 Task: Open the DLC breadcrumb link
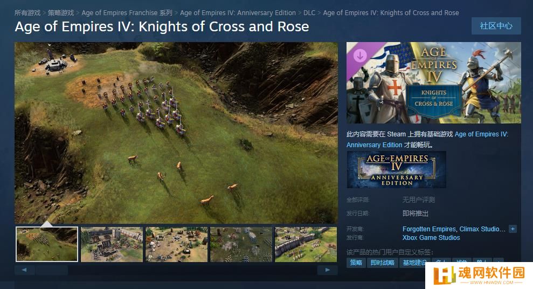[309, 13]
